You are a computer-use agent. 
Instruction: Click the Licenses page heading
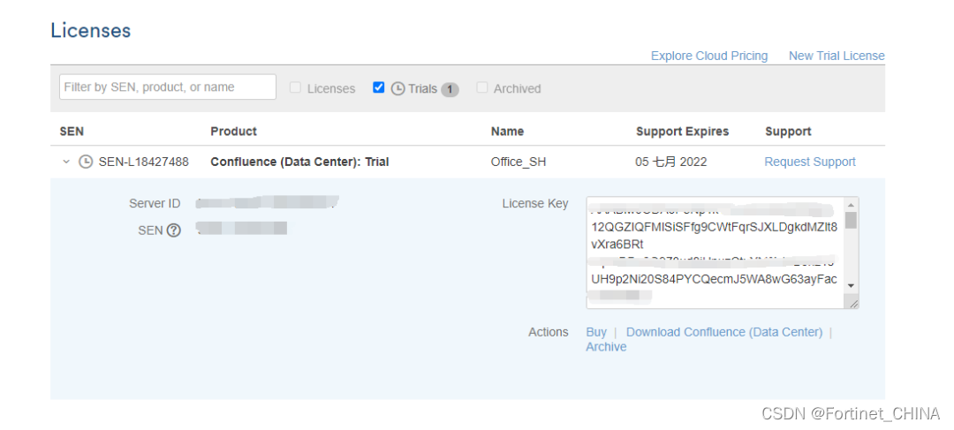91,30
